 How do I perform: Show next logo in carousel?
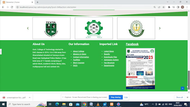pos(160,28)
